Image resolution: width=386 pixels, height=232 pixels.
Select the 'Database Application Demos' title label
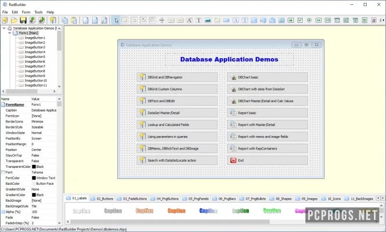coord(229,59)
